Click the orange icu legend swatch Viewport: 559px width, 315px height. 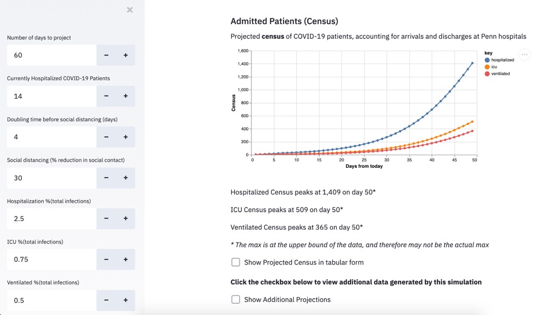[x=487, y=67]
